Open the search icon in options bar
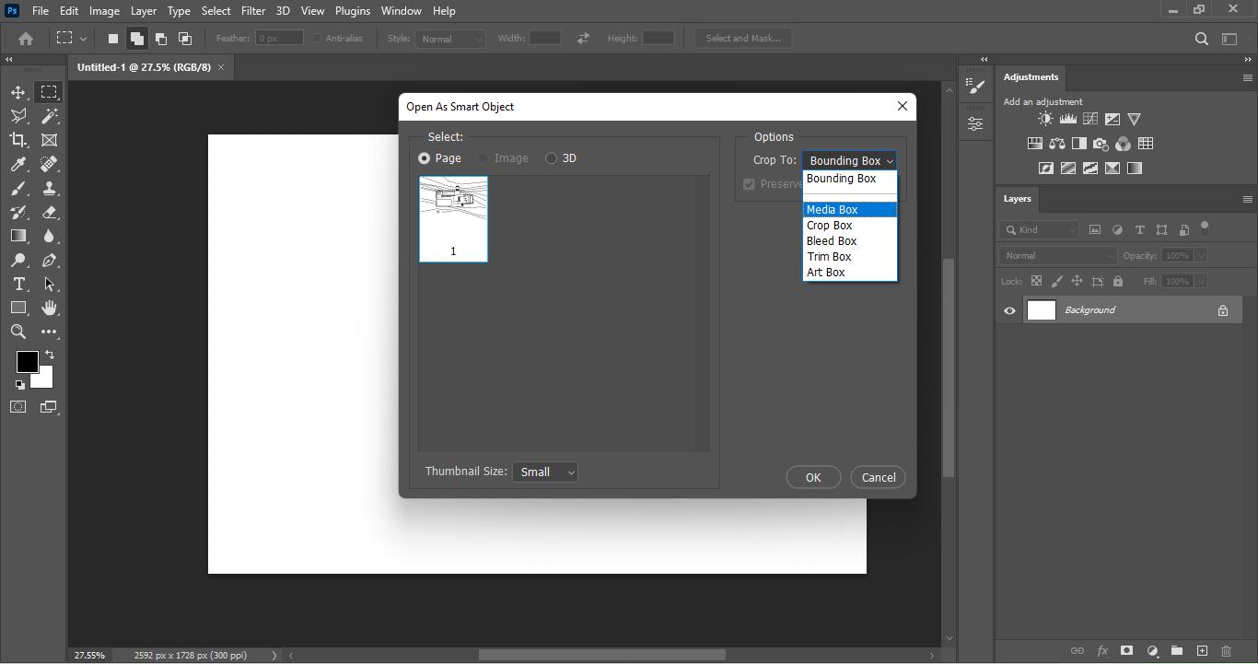Viewport: 1258px width, 664px height. tap(1202, 39)
